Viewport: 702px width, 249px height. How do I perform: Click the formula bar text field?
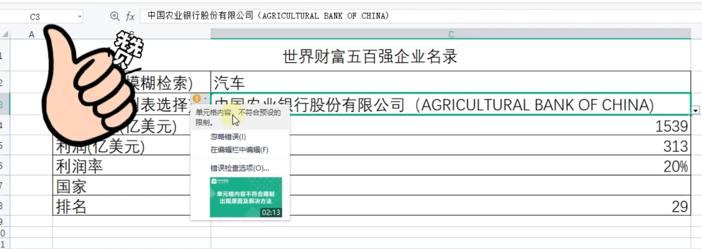click(421, 16)
